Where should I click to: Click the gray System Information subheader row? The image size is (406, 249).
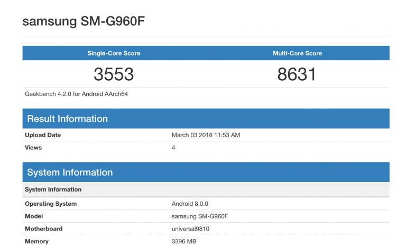pos(206,189)
